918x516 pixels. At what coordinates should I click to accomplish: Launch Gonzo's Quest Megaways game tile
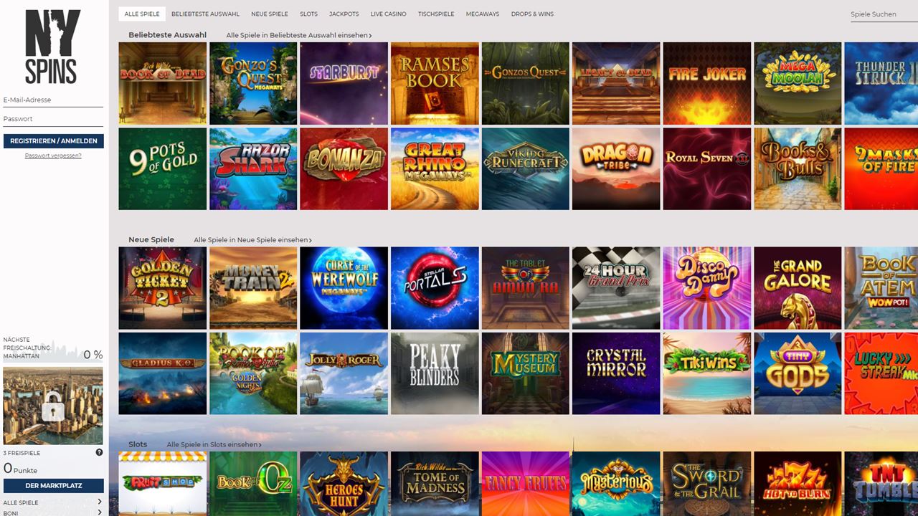253,83
